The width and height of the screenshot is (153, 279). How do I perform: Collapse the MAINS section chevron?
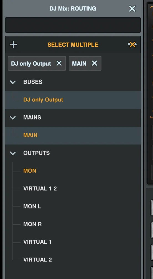[x=13, y=118]
